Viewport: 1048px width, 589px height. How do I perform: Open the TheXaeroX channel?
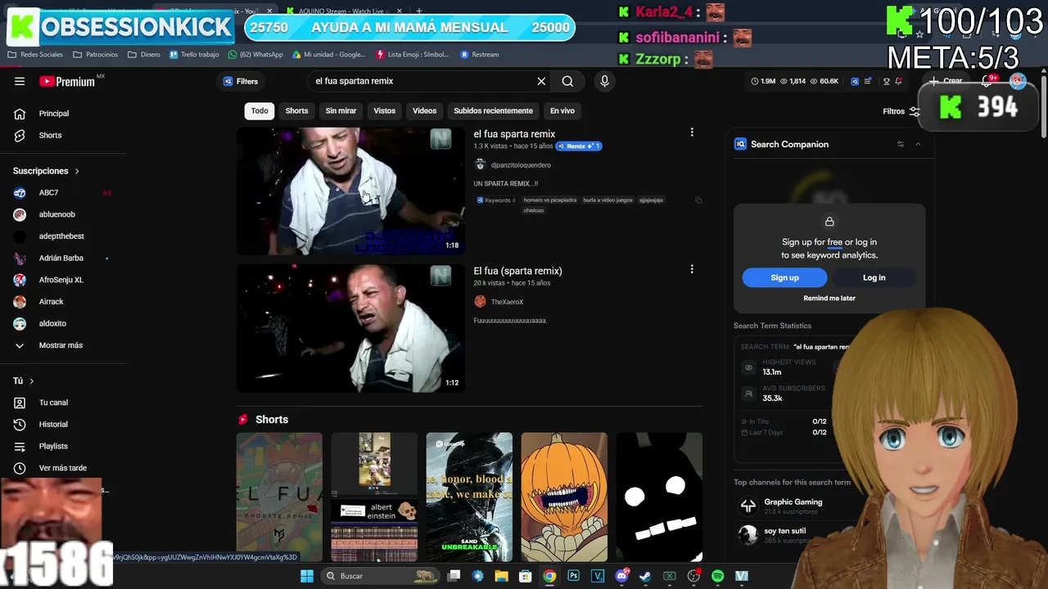point(507,302)
